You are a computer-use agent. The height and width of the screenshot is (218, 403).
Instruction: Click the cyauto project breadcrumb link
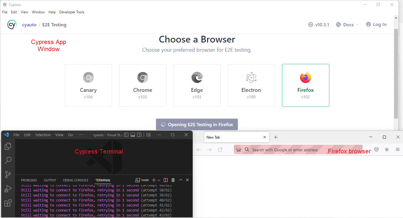pyautogui.click(x=29, y=25)
